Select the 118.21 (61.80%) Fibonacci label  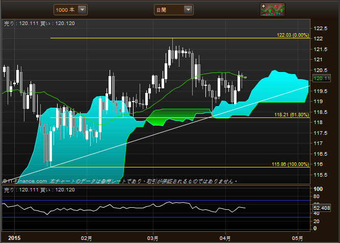(292, 115)
